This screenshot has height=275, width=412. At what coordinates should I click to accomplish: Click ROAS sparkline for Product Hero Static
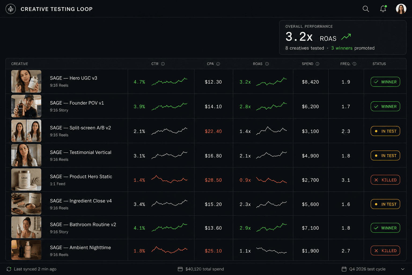[271, 180]
